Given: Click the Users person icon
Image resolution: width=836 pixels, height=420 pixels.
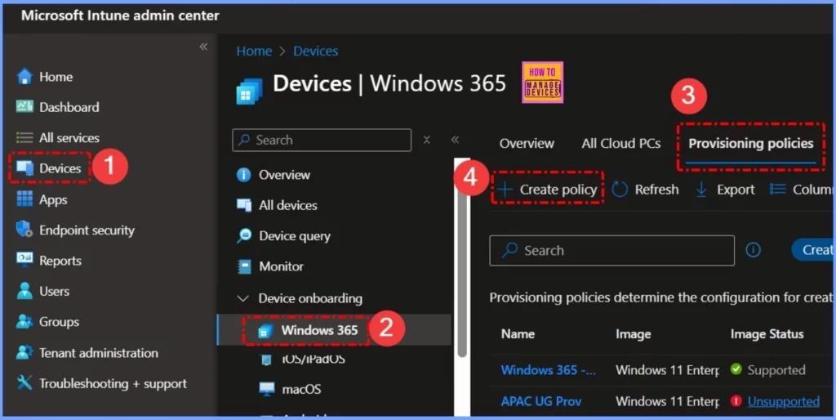Looking at the screenshot, I should [24, 291].
